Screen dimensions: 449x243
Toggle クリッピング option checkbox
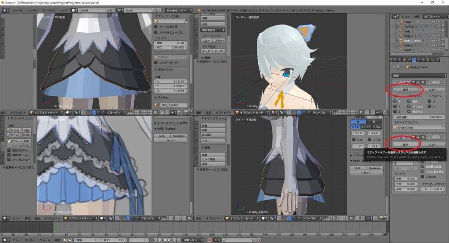pos(409,106)
